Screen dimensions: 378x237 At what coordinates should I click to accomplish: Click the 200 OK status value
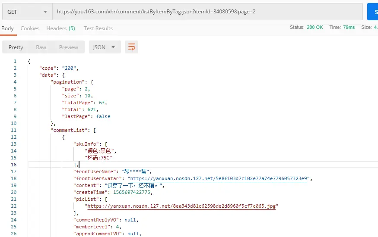[314, 28]
